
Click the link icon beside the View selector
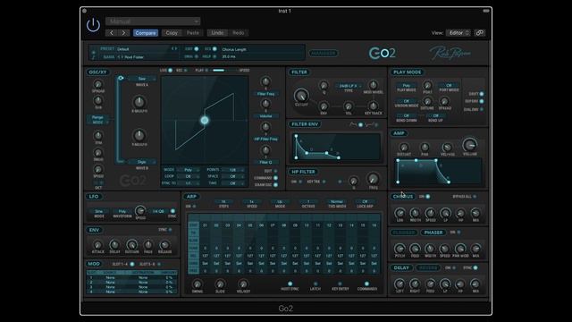pos(480,33)
